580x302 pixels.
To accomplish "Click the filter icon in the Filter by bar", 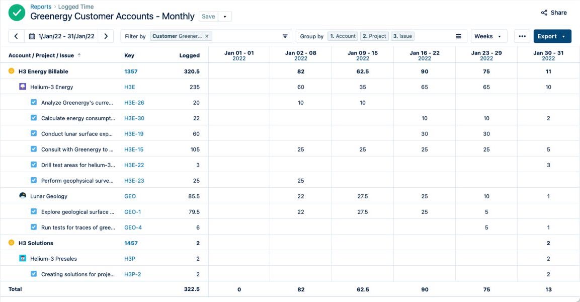I will click(284, 36).
